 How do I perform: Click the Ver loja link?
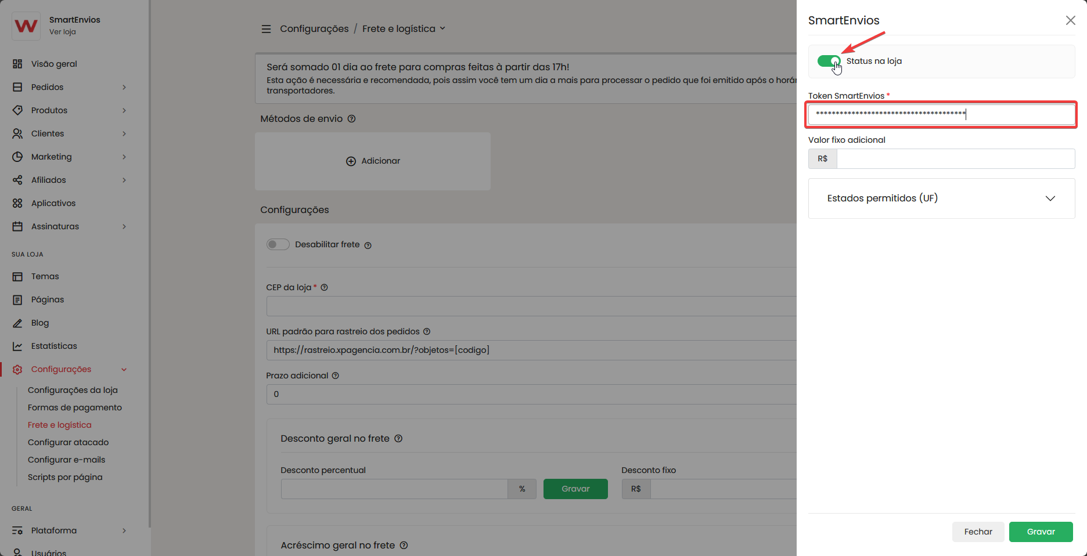(63, 32)
